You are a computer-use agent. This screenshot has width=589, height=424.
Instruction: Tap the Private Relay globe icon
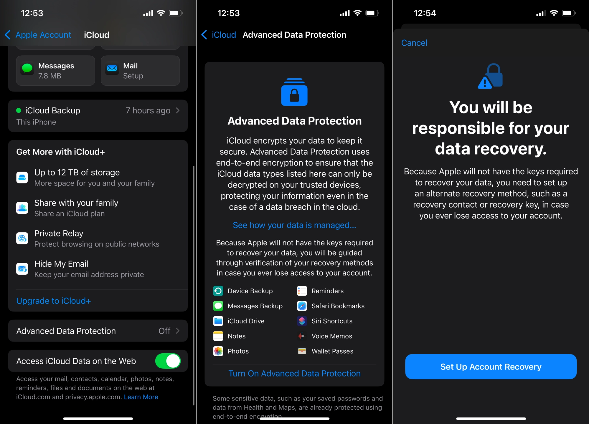(x=22, y=238)
